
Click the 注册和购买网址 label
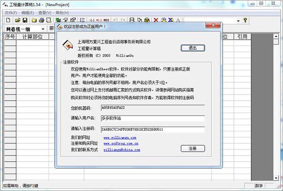coord(84,143)
